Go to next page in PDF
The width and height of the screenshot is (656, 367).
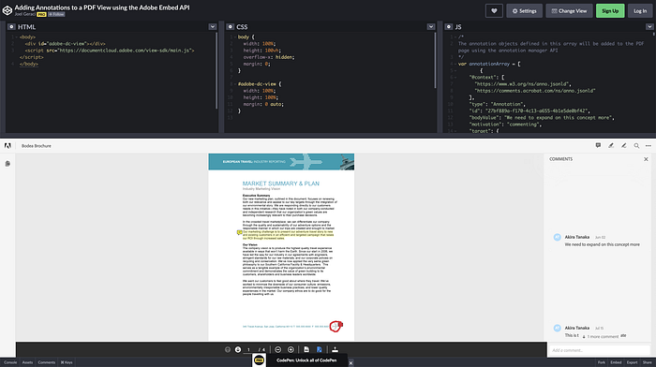(238, 349)
